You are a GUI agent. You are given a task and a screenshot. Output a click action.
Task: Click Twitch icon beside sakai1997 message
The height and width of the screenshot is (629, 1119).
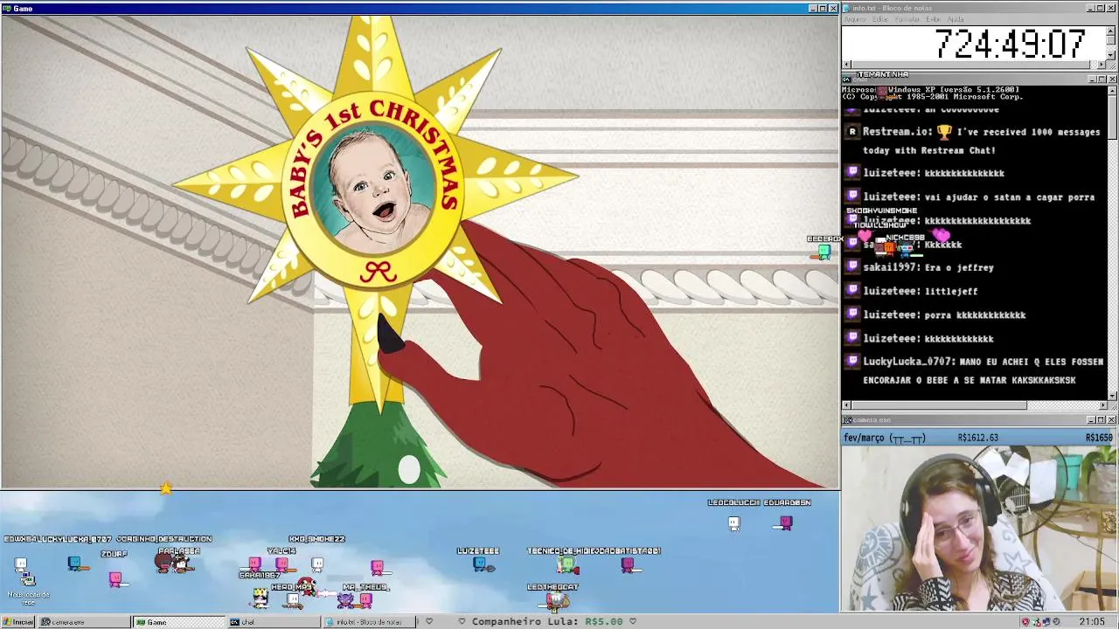852,267
